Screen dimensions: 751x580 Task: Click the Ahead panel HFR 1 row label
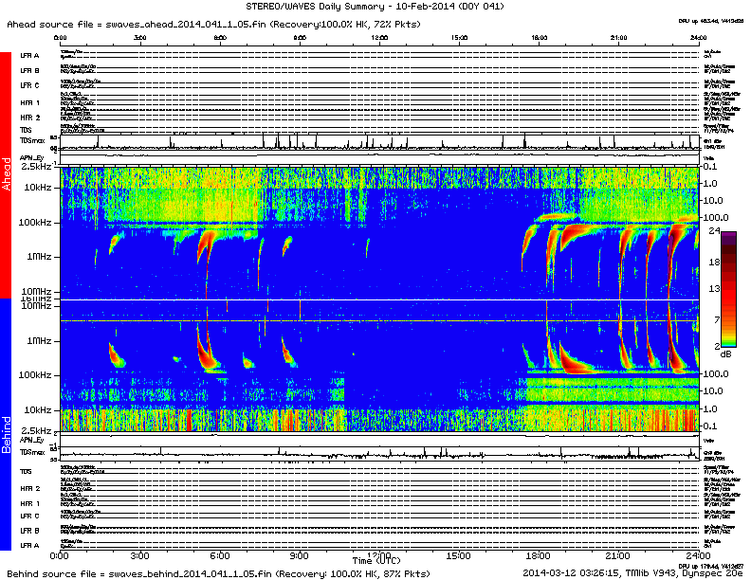tap(30, 103)
